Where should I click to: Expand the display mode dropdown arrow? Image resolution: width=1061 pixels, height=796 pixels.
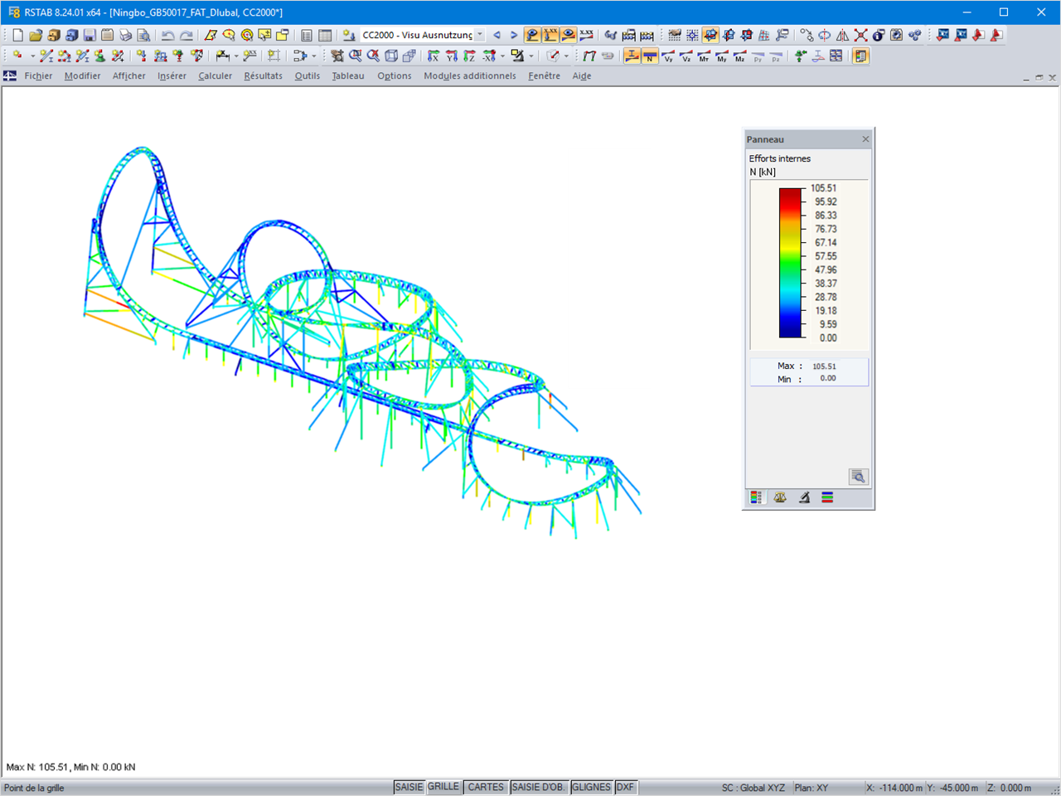pyautogui.click(x=531, y=56)
